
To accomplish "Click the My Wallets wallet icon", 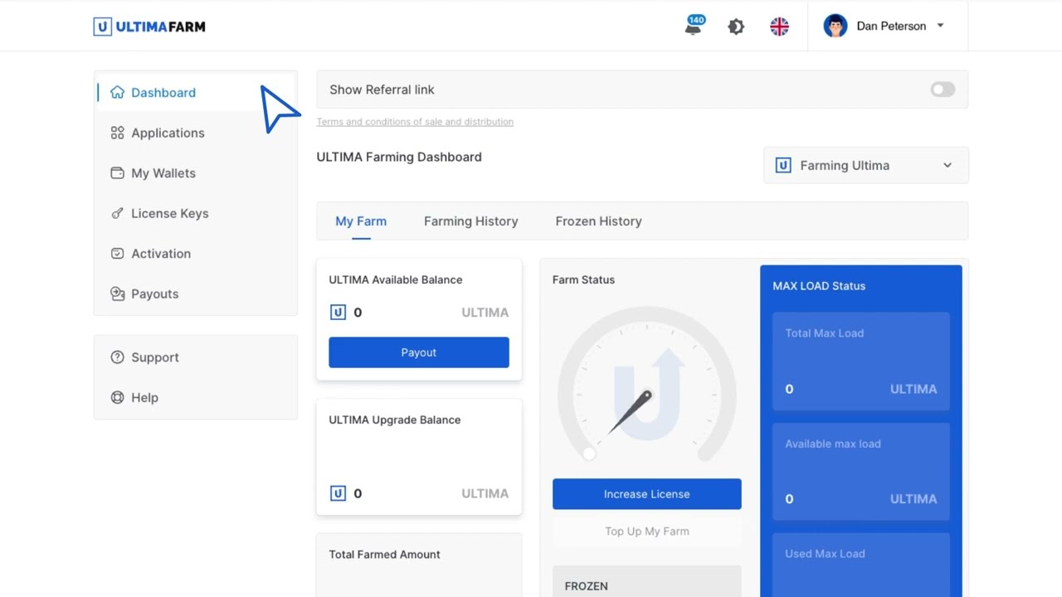I will point(117,173).
